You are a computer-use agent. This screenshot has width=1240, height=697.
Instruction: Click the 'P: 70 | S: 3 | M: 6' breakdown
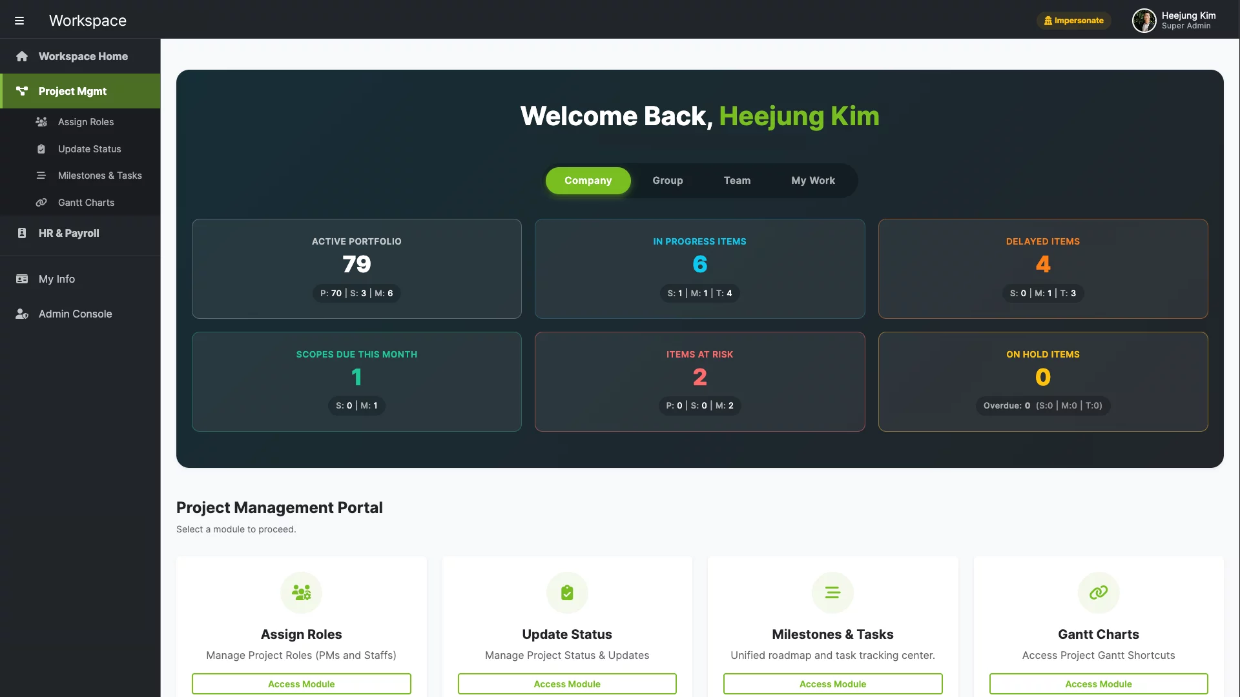tap(356, 293)
